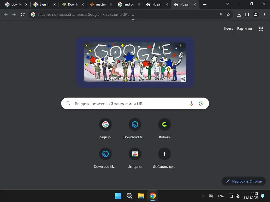
Task: Click Настроить Chrome button
Action: 244,181
